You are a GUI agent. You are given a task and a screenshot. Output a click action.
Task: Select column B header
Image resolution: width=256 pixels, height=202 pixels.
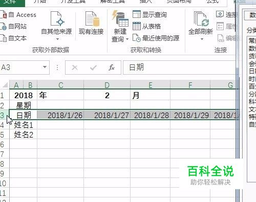(30, 85)
